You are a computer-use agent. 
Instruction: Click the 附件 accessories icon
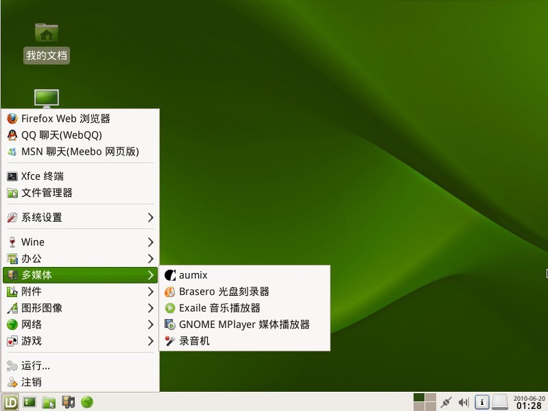point(12,291)
